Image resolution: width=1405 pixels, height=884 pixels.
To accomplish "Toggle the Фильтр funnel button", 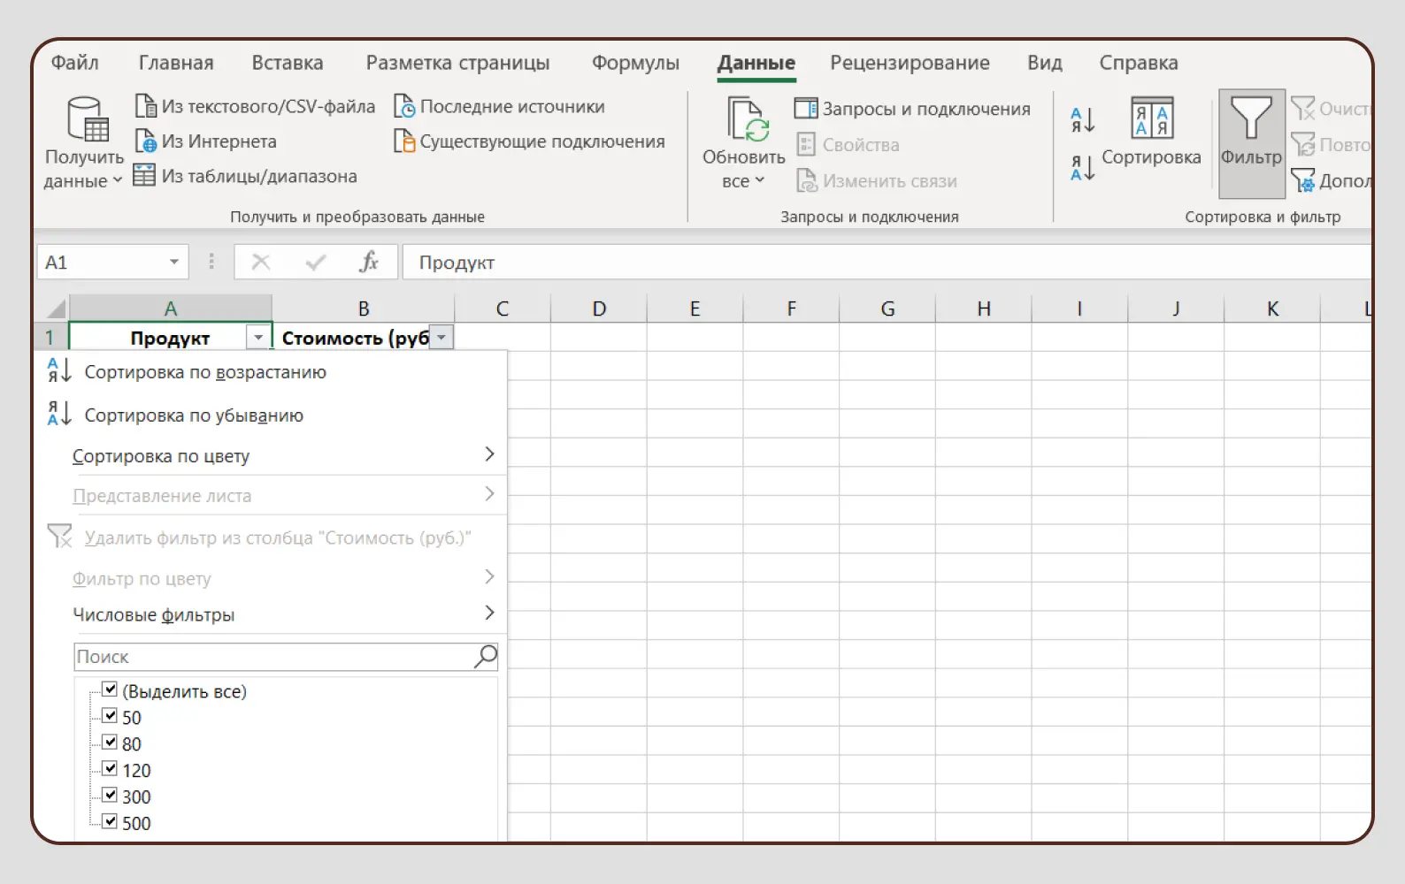I will click(1251, 143).
